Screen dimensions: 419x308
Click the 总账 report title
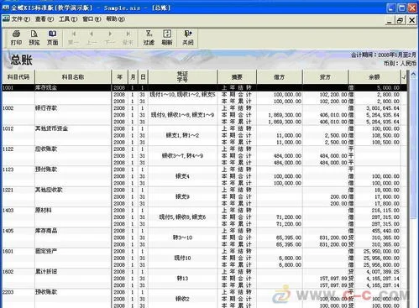pyautogui.click(x=21, y=60)
